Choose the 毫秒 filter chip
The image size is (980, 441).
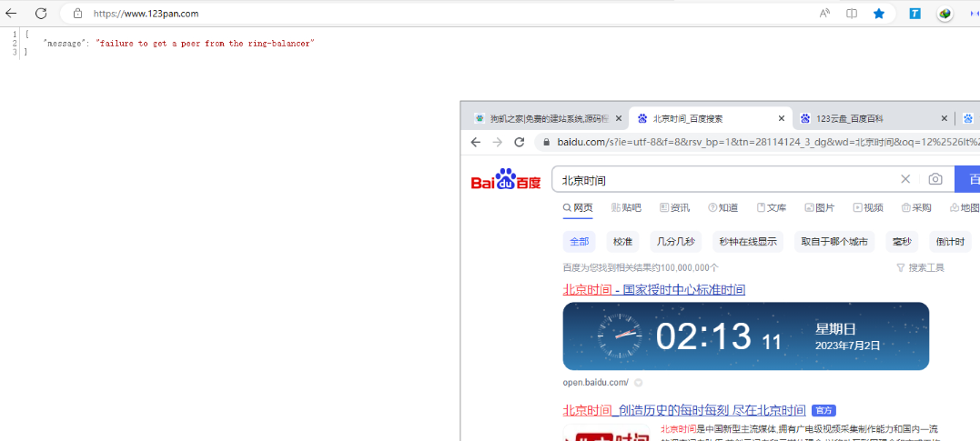902,242
